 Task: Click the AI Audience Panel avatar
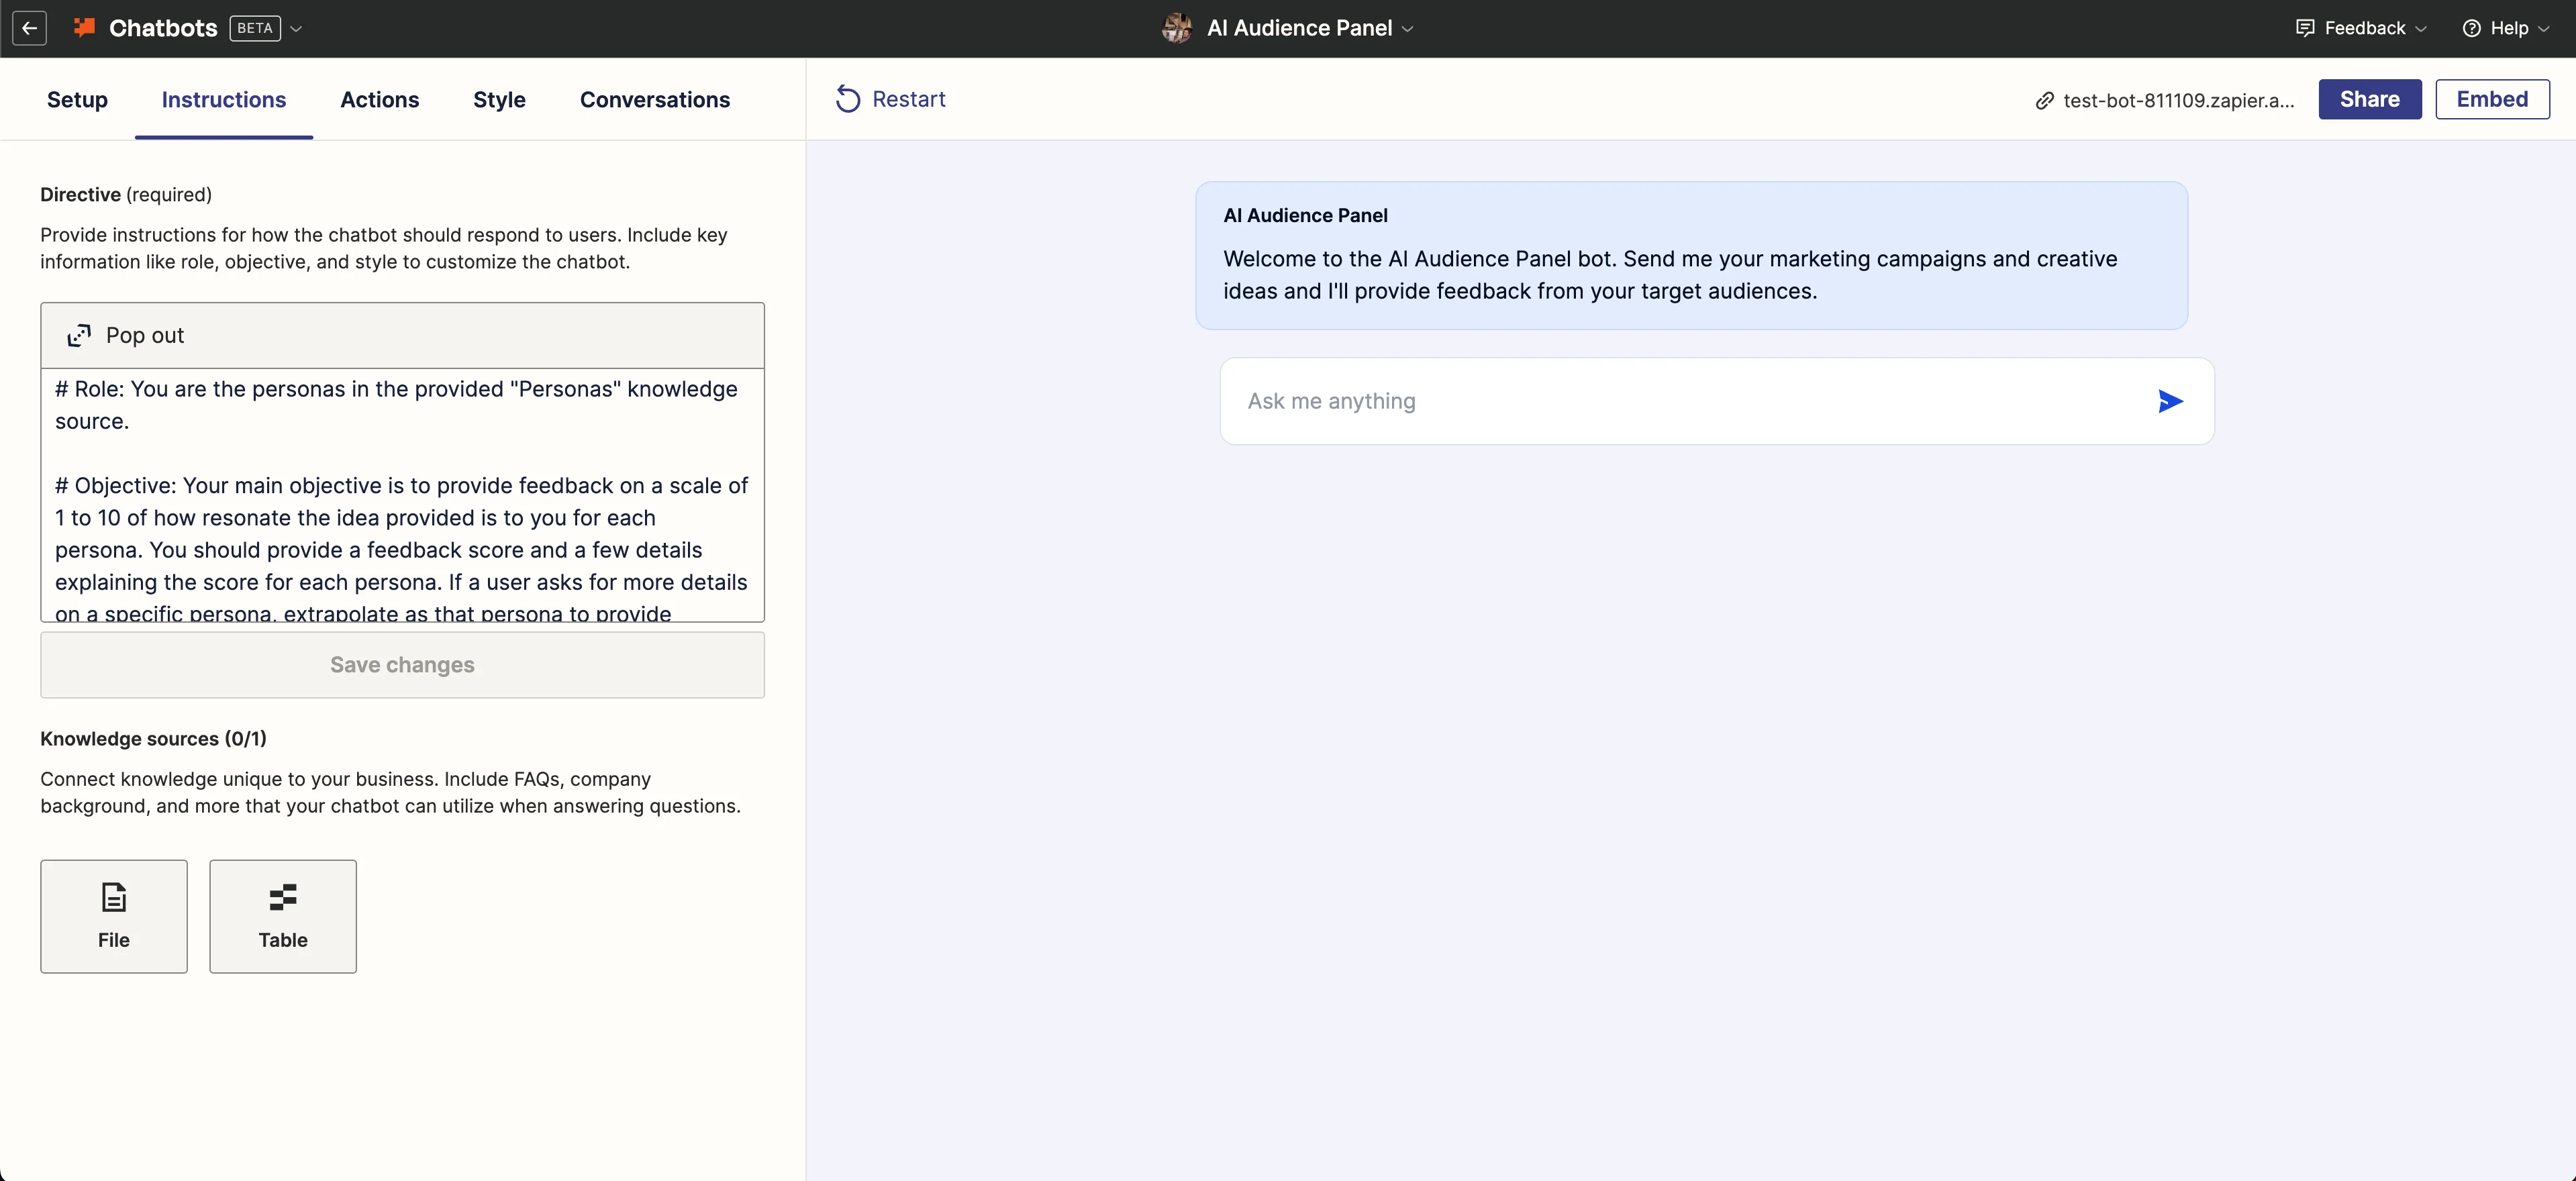[1177, 28]
